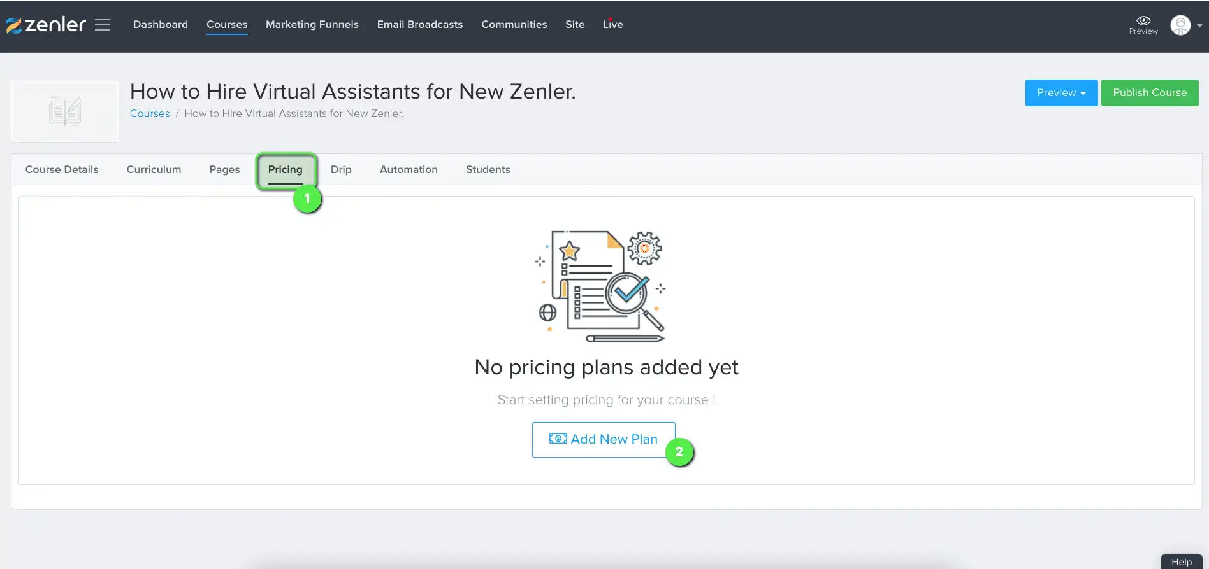The height and width of the screenshot is (569, 1209).
Task: Click the Preview eye icon in the header
Action: (x=1143, y=20)
